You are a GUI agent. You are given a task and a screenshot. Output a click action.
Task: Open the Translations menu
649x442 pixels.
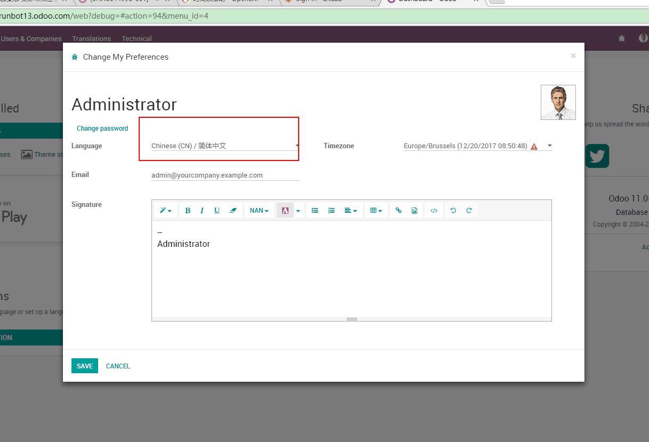92,38
